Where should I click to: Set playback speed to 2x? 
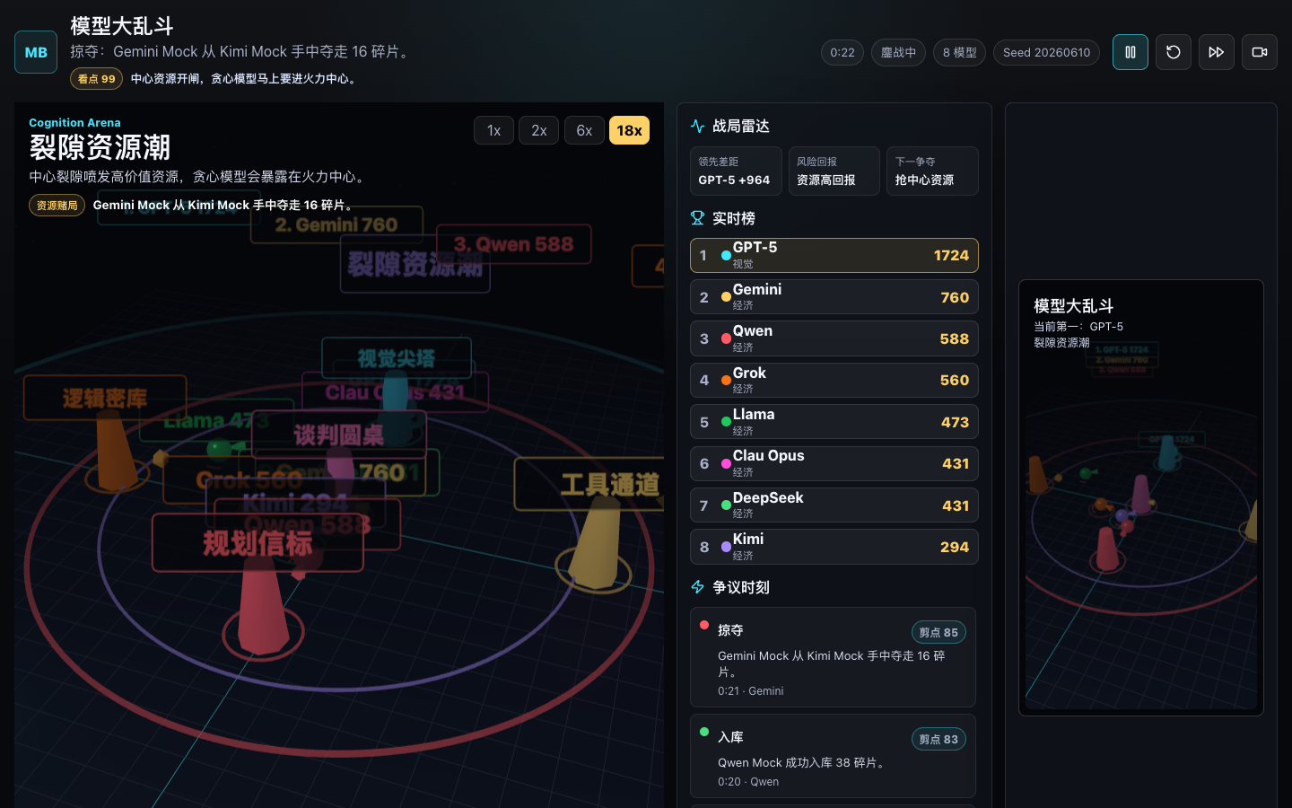(539, 130)
